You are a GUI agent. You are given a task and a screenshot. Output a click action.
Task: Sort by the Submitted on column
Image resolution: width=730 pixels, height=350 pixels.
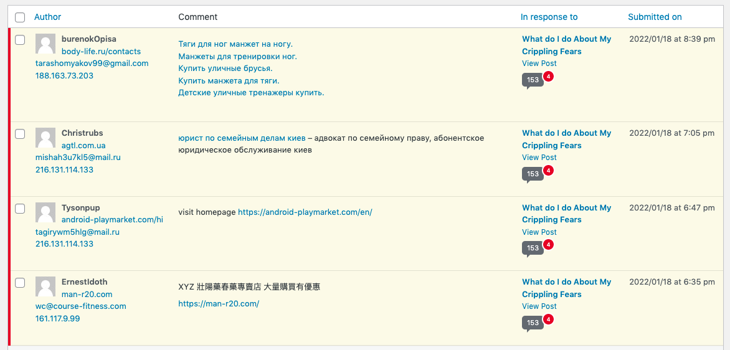655,17
